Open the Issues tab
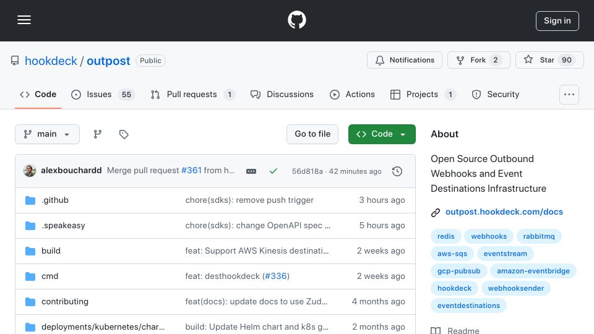Viewport: 594px width, 334px height. [x=103, y=94]
